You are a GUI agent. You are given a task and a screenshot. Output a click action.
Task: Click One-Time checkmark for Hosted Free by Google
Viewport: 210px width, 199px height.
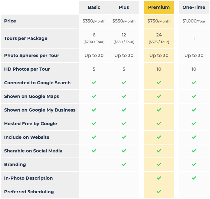(194, 124)
